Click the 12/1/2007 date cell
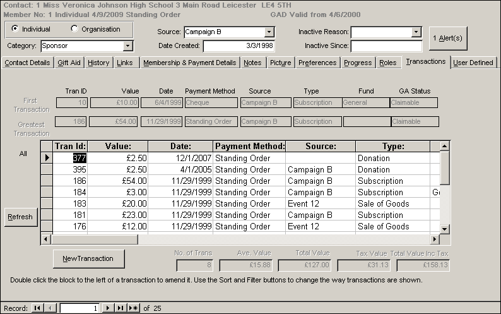The width and height of the screenshot is (501, 314). click(x=180, y=158)
